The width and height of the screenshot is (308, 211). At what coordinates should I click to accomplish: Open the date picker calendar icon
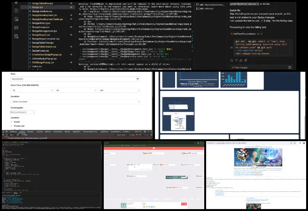click(x=137, y=79)
